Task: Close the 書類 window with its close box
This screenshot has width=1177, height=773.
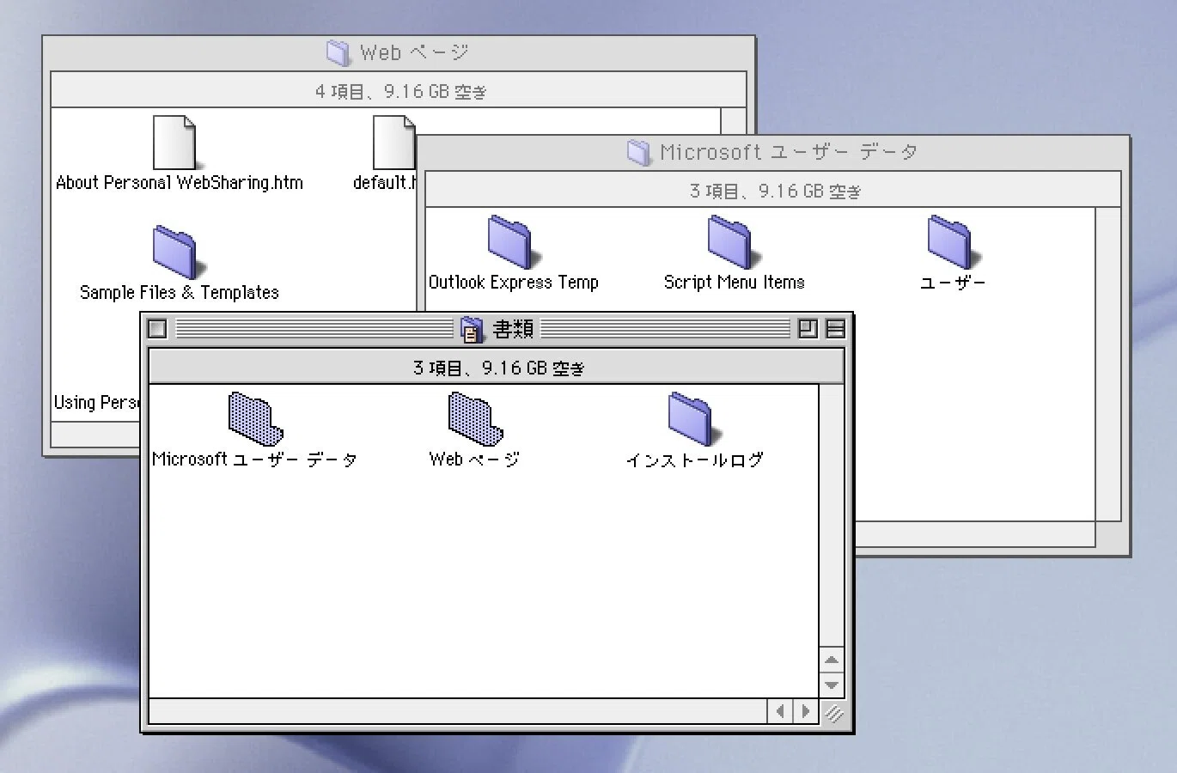Action: point(157,328)
